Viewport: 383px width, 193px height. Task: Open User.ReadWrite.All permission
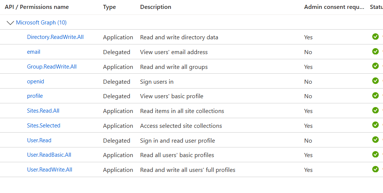(x=50, y=170)
